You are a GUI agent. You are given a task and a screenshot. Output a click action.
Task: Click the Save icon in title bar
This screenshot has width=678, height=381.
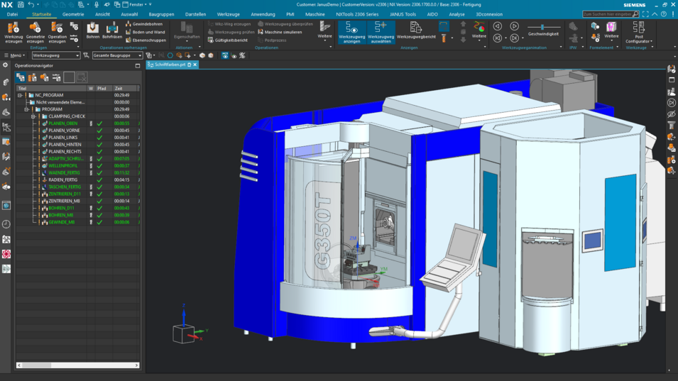(x=21, y=4)
